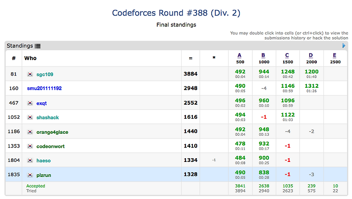Open problem A column header
This screenshot has height=199, width=352.
pos(239,55)
